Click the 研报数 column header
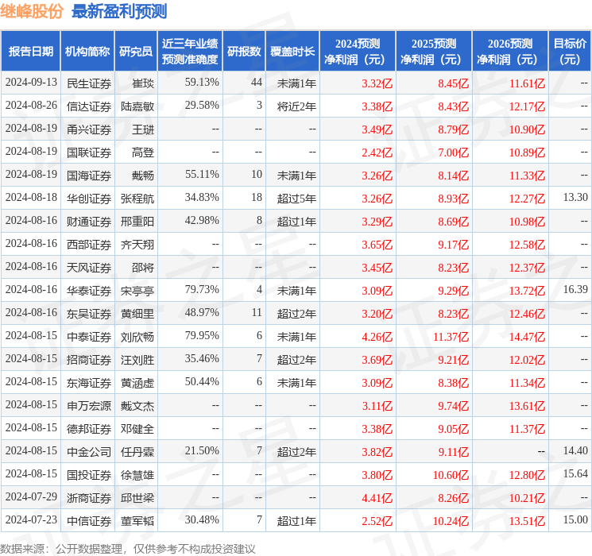Screen dimensions: 592x556 pos(244,51)
